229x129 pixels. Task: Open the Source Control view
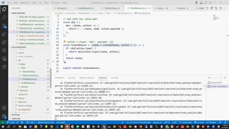coord(4,26)
